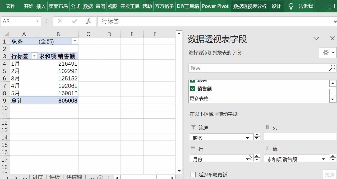Open the filter icon on 行标签
337x179 pixels.
pyautogui.click(x=34, y=56)
